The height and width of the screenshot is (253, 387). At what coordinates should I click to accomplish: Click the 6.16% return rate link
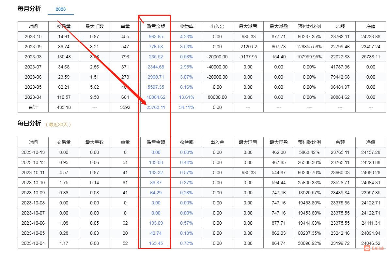click(186, 87)
